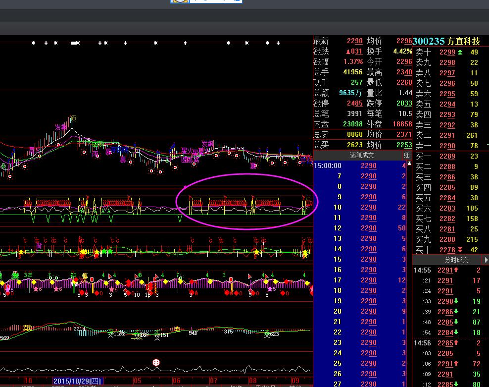
Task: Click the 卖五 price 2294
Action: (x=447, y=105)
